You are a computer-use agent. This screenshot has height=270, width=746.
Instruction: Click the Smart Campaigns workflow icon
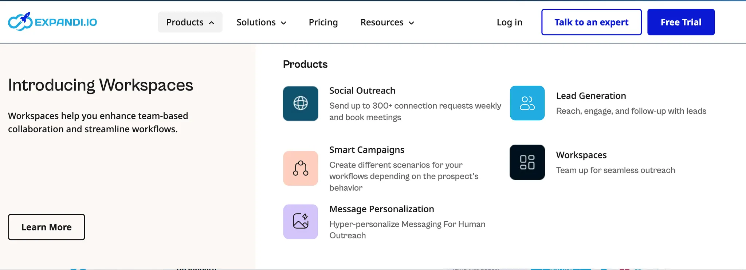coord(301,168)
